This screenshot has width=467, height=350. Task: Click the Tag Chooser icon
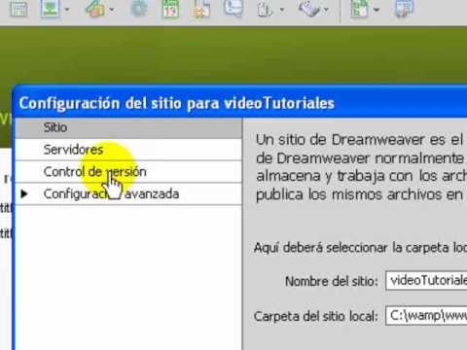click(x=404, y=9)
